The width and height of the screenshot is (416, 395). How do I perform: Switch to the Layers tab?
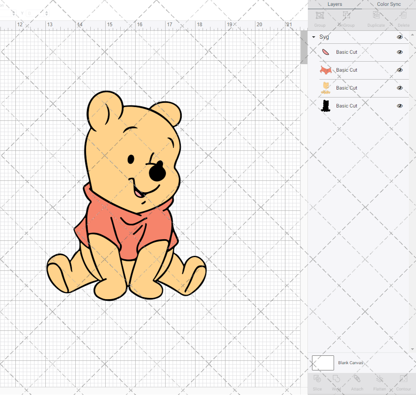[334, 4]
